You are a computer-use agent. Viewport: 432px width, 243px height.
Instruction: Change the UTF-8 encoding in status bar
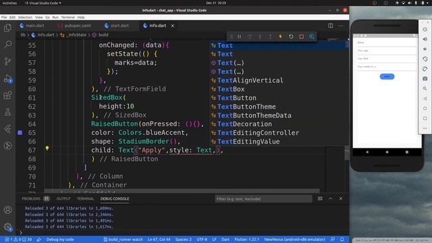202,240
